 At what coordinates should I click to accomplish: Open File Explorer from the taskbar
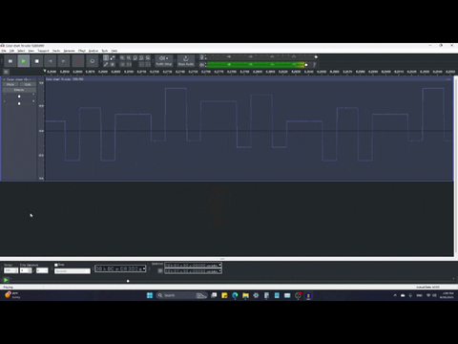(245, 295)
